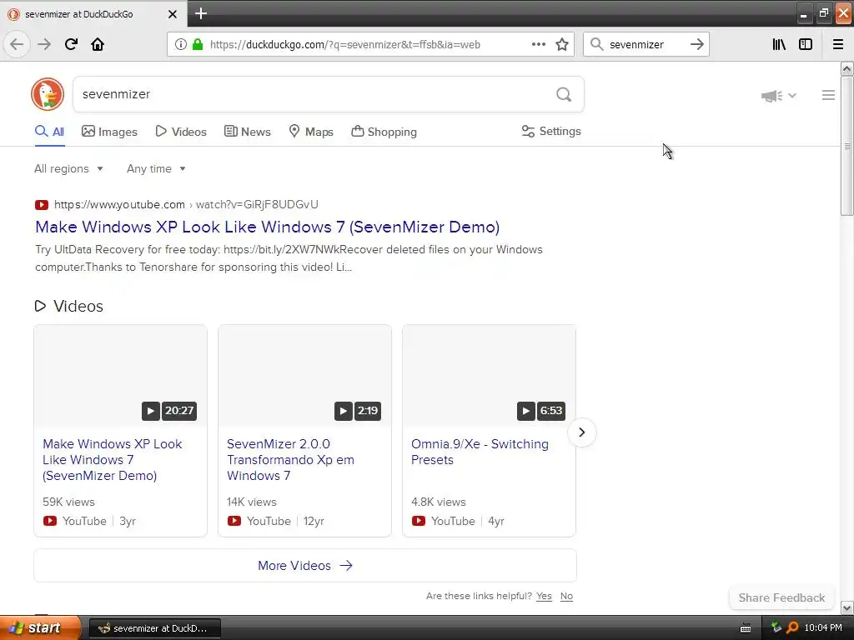Viewport: 854px width, 640px height.
Task: Click the taskbar keyboard tray icon
Action: coord(746,628)
